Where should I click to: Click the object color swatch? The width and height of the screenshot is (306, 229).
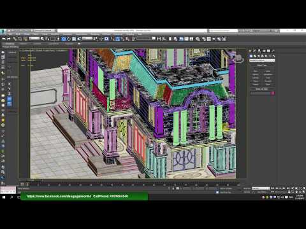pos(273,93)
